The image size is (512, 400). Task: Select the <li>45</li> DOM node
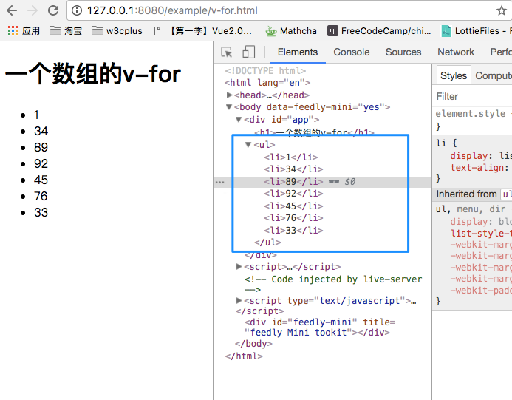point(293,206)
